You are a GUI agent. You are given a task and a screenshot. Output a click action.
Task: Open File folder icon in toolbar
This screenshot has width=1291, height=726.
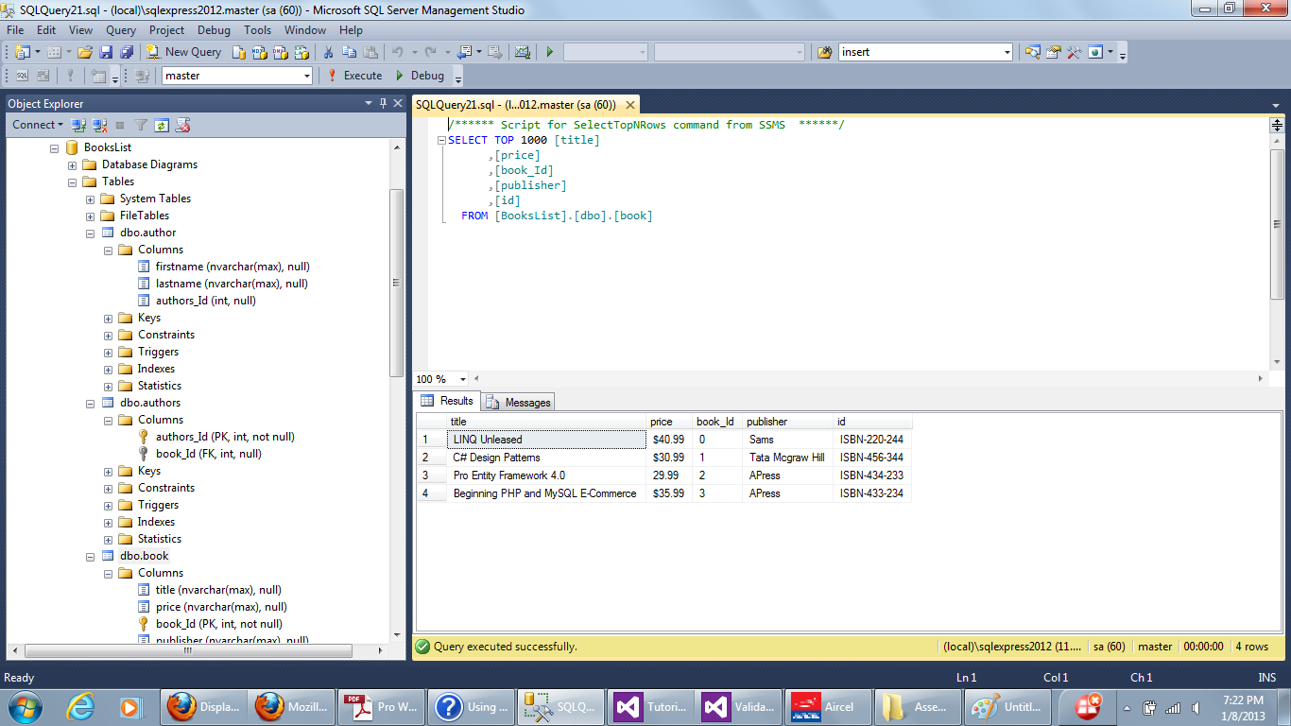(x=85, y=52)
